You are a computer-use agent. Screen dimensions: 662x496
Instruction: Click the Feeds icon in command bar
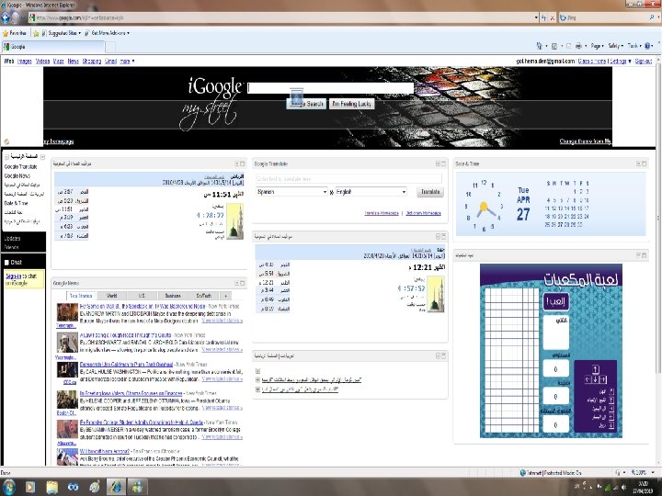point(554,46)
